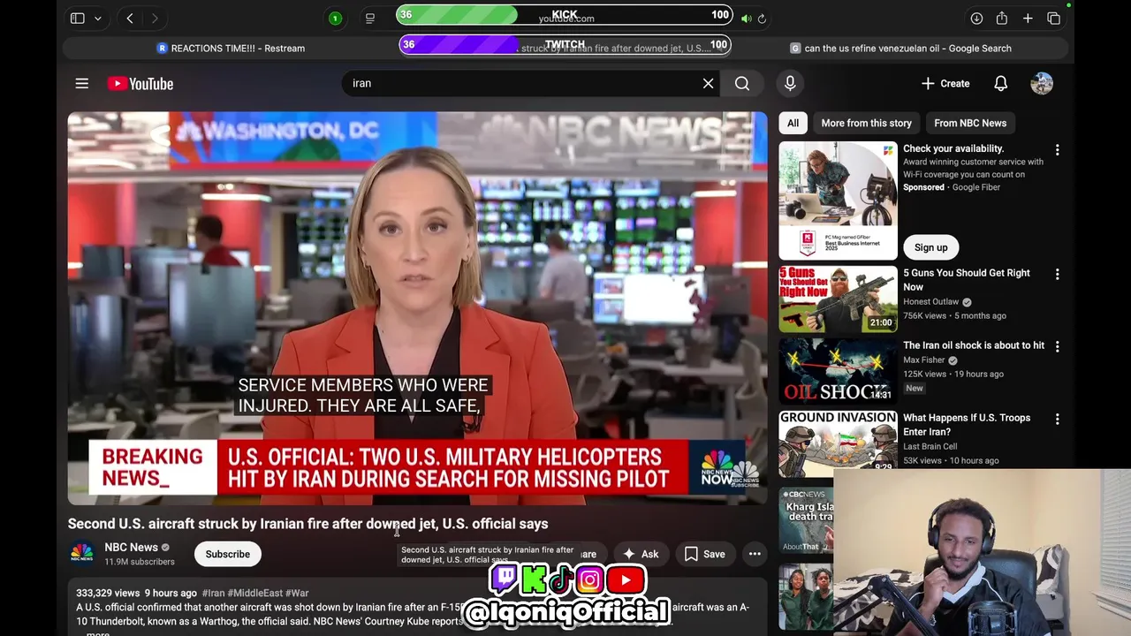Open options for Check your availability ad

click(x=1057, y=150)
